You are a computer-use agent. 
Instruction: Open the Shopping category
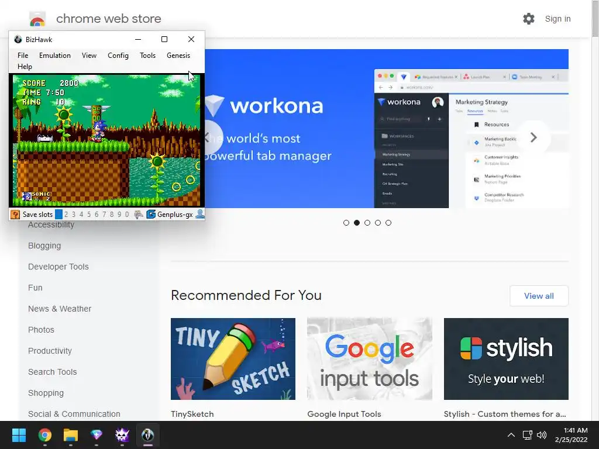[x=46, y=393]
